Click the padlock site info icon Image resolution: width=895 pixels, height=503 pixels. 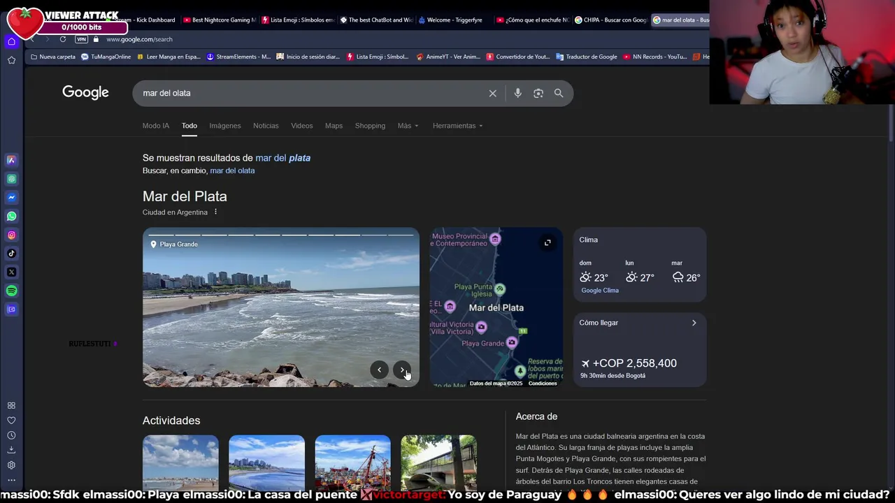click(x=96, y=39)
